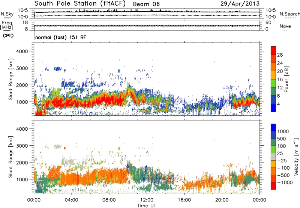Click the '18' frequency axis label
Viewport: 300px width, 208px height.
25,23
